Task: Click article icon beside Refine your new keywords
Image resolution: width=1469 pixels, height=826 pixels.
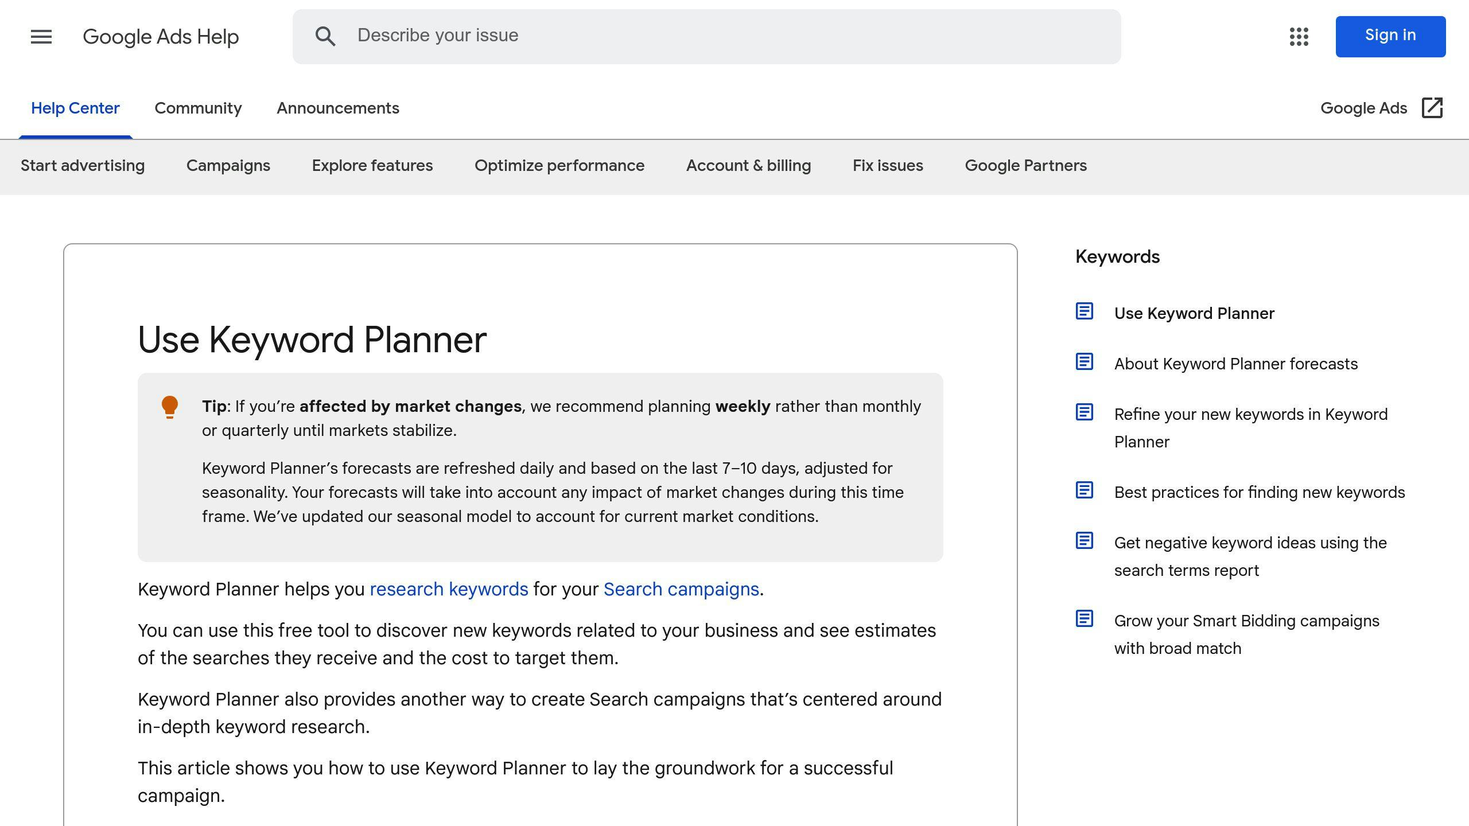Action: pyautogui.click(x=1084, y=412)
